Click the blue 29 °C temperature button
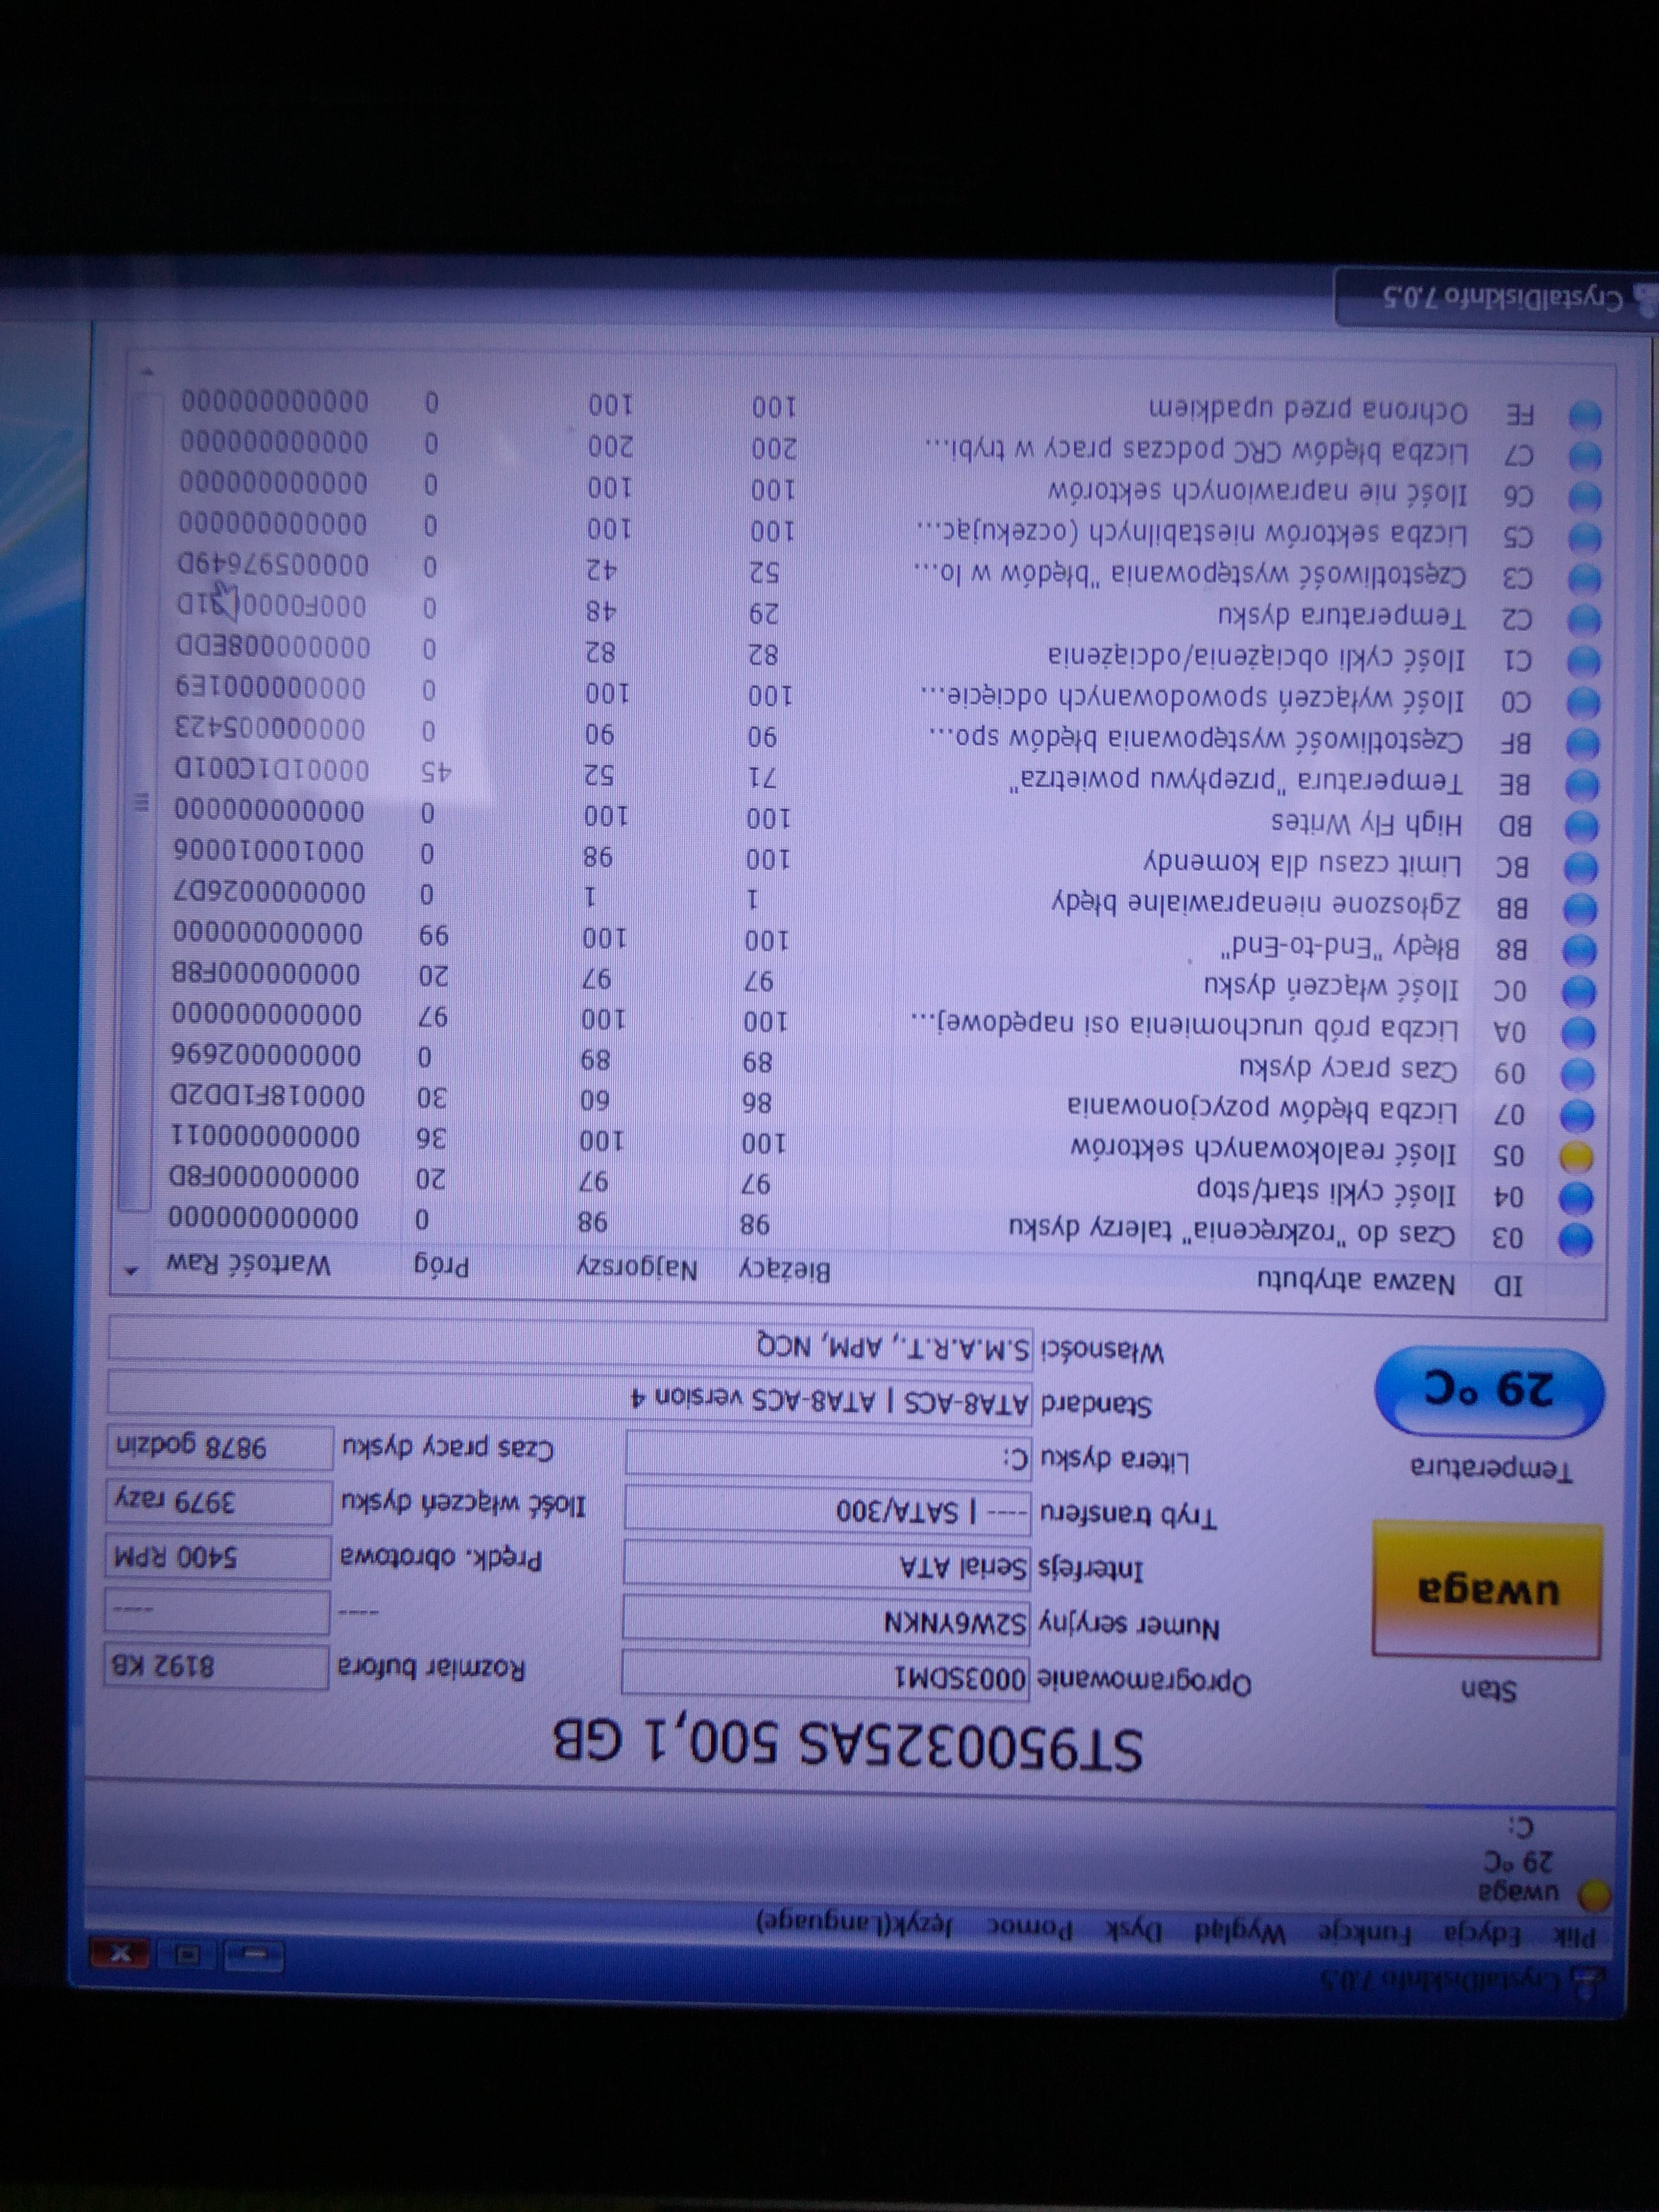The image size is (1659, 2212). [x=1489, y=1391]
